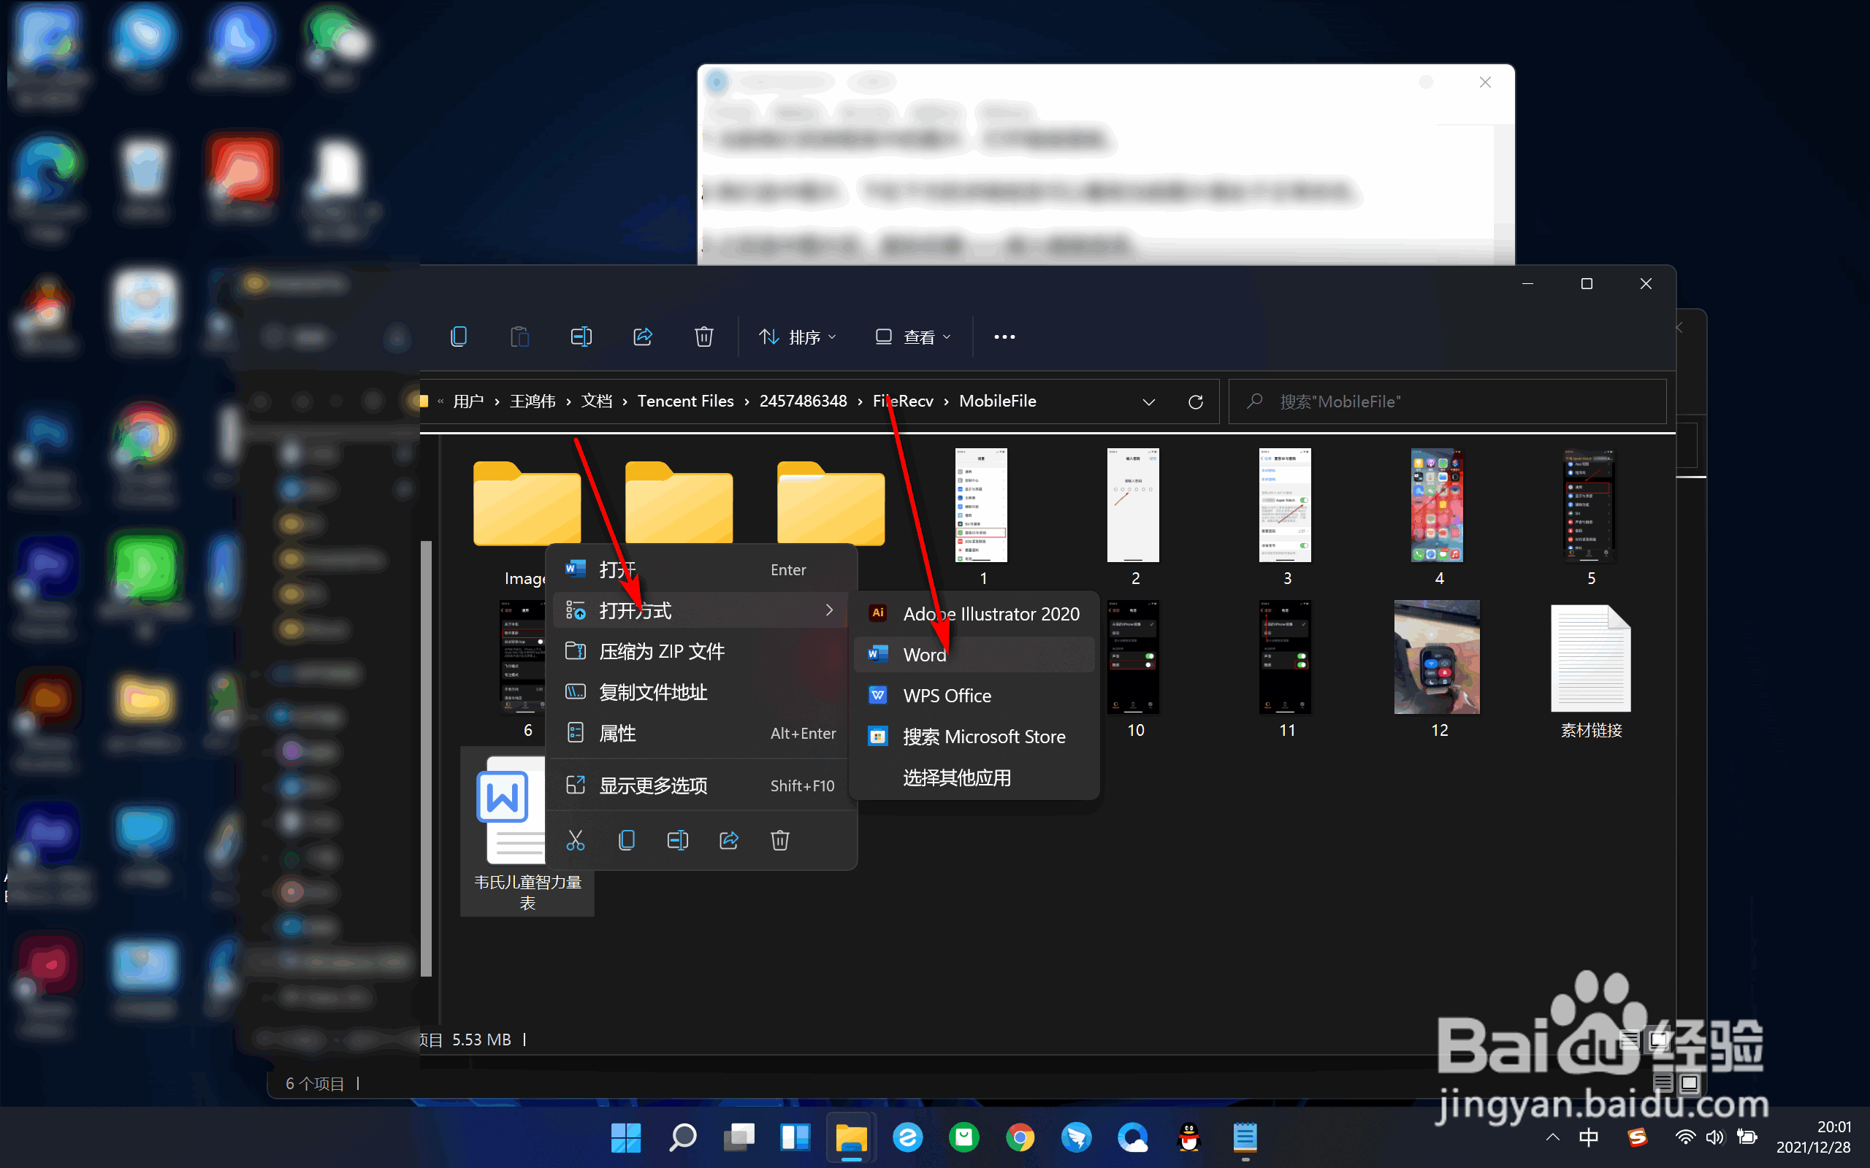Select 属性 in the context menu
Viewport: 1870px width, 1168px height.
617,733
